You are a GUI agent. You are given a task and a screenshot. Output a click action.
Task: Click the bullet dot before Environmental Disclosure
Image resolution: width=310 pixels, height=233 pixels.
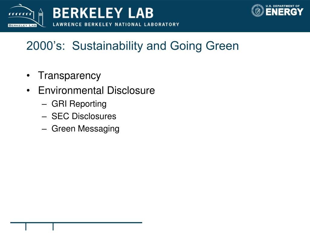[x=28, y=91]
